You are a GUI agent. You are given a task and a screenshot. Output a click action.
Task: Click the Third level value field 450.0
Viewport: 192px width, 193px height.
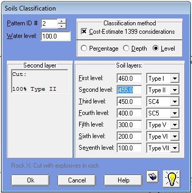coord(129,102)
